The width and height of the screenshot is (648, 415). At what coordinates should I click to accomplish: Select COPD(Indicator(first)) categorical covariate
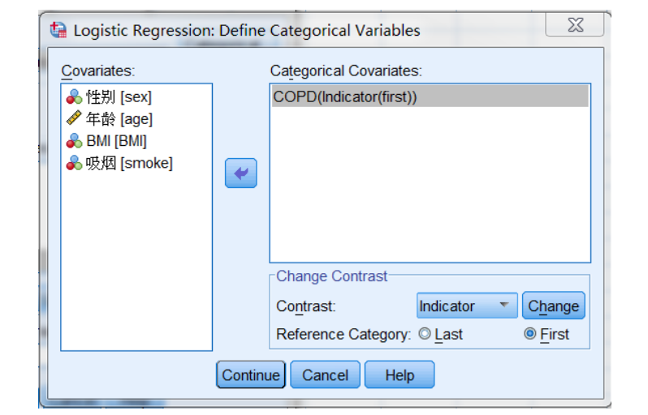(x=345, y=97)
